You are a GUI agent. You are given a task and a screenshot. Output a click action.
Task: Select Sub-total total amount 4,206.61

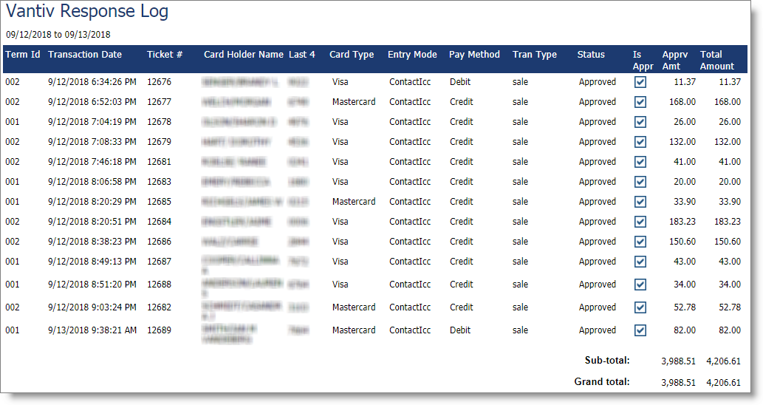(724, 361)
